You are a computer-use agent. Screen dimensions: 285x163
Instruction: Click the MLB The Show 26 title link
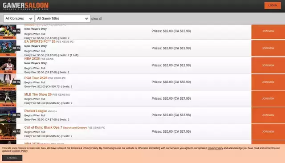pyautogui.click(x=38, y=94)
